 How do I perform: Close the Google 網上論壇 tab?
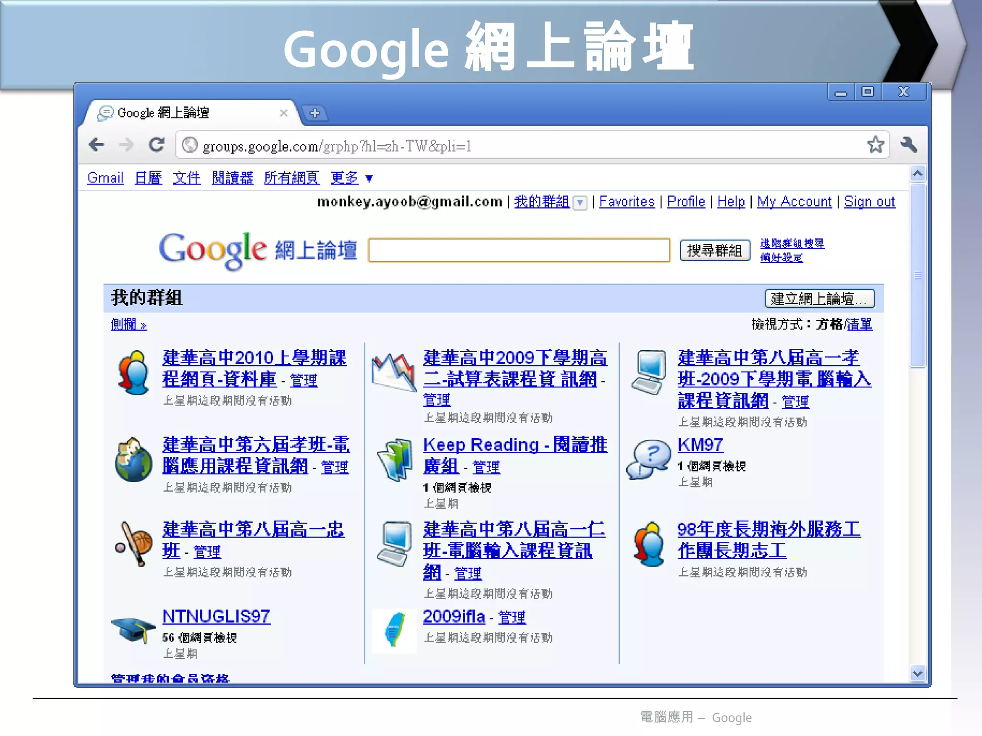(x=283, y=113)
